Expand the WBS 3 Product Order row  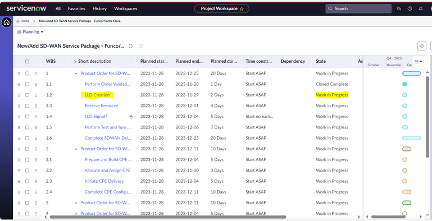coord(76,203)
